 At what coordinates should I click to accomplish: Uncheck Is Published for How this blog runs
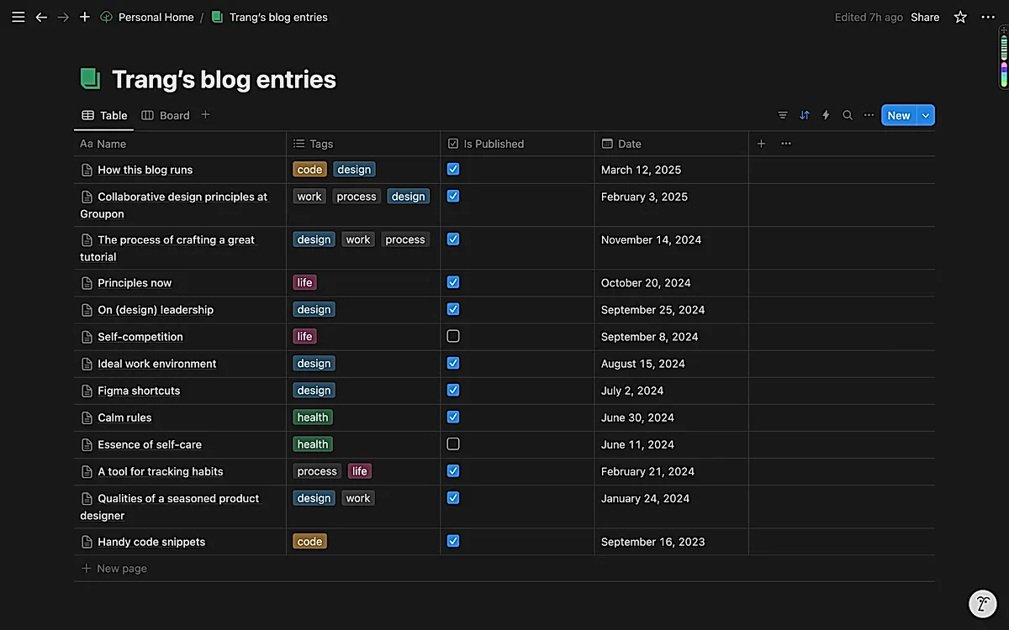click(x=453, y=169)
